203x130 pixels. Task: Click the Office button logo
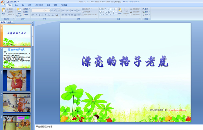[x=3, y=3]
